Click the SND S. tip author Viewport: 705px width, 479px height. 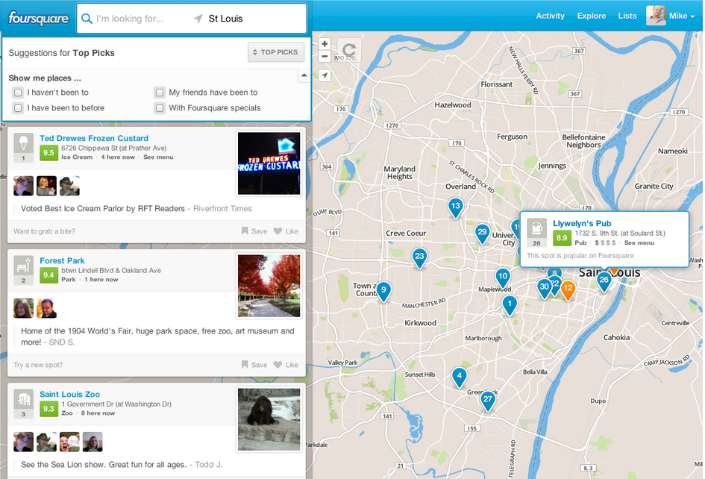point(62,342)
